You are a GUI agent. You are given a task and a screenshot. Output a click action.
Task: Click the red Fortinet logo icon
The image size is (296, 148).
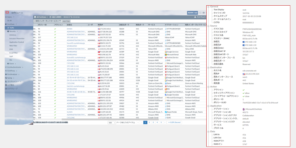pos(7,12)
